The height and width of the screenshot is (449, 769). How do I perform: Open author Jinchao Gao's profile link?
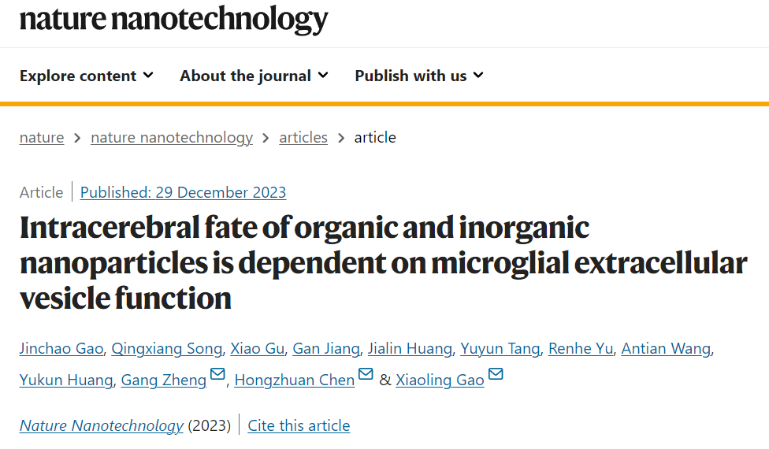click(x=61, y=348)
